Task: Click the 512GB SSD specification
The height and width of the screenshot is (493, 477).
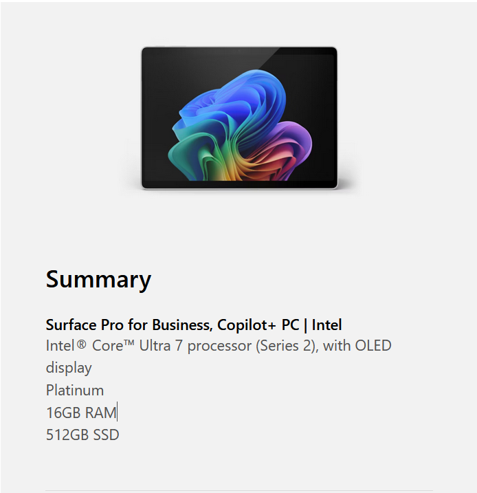Action: pyautogui.click(x=82, y=435)
